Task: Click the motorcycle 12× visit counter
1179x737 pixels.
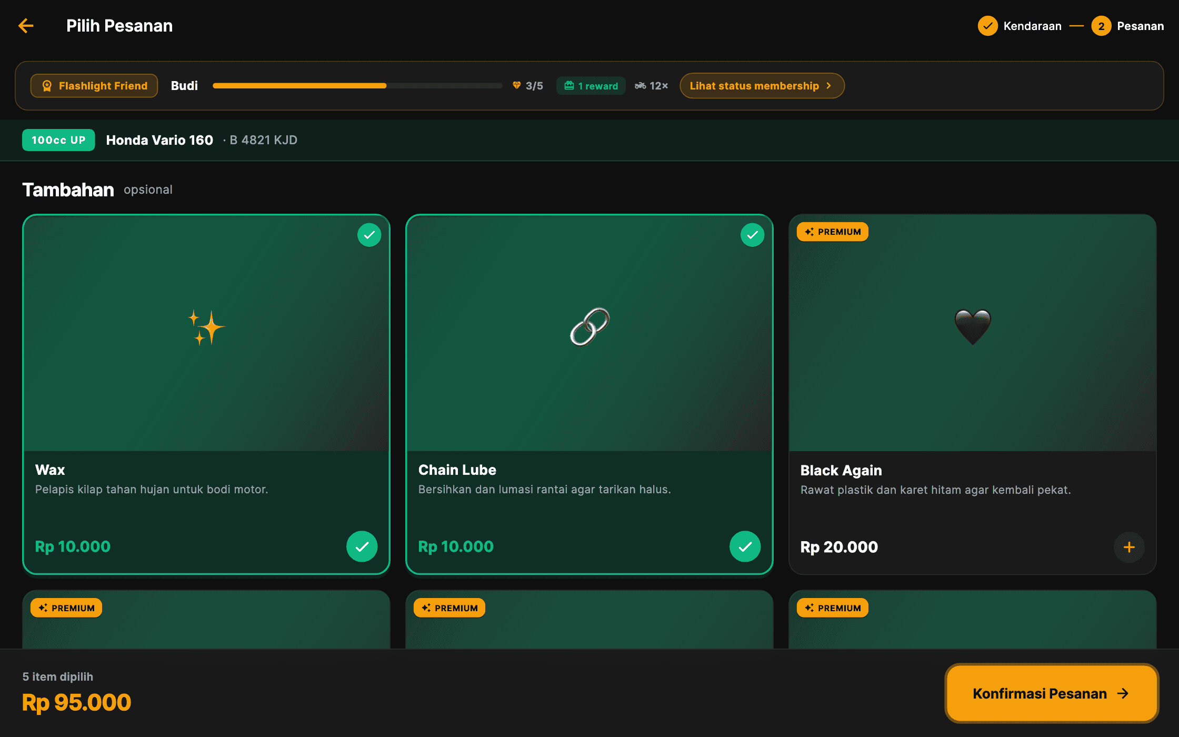Action: point(652,86)
